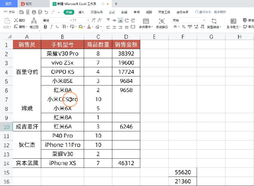Activate the Format Painter 格式刷 brush
The width and height of the screenshot is (254, 186).
pos(34,23)
